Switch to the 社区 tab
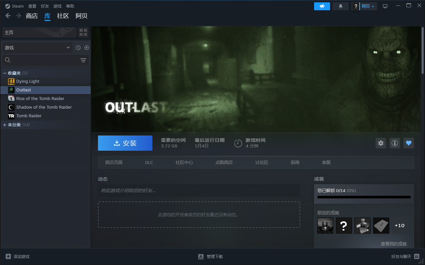The width and height of the screenshot is (425, 265). 63,16
